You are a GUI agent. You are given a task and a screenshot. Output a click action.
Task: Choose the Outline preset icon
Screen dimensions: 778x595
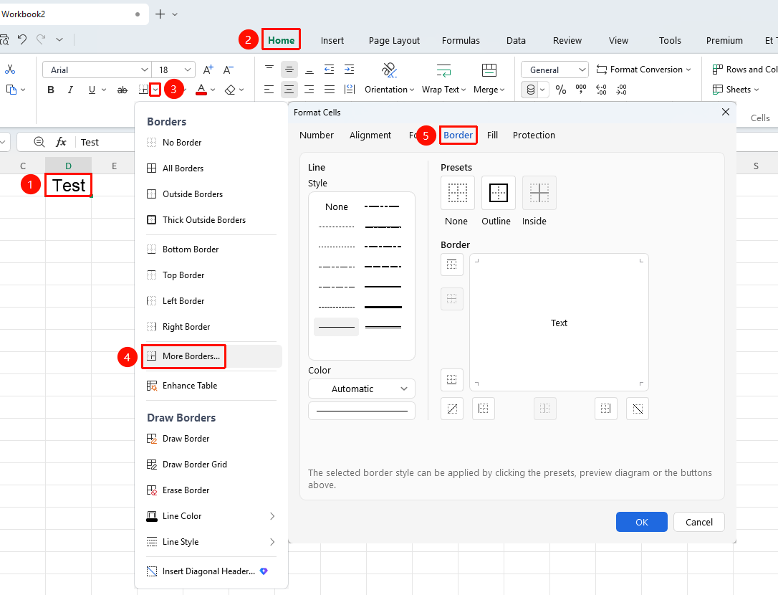click(498, 193)
